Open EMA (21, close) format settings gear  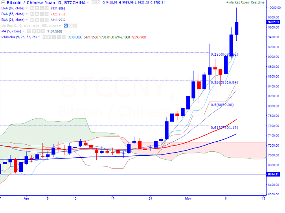[x=37, y=20]
